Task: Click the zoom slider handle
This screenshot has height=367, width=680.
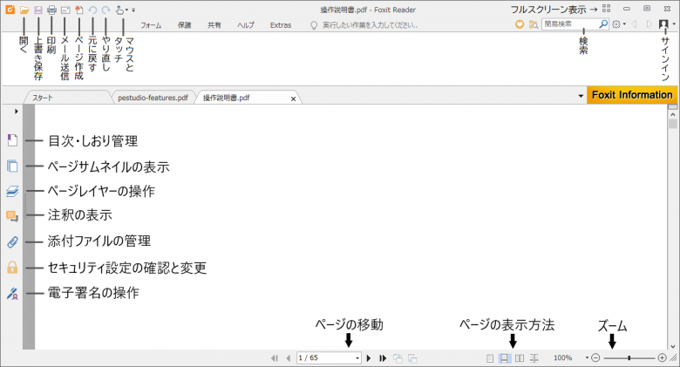Action: pos(629,358)
